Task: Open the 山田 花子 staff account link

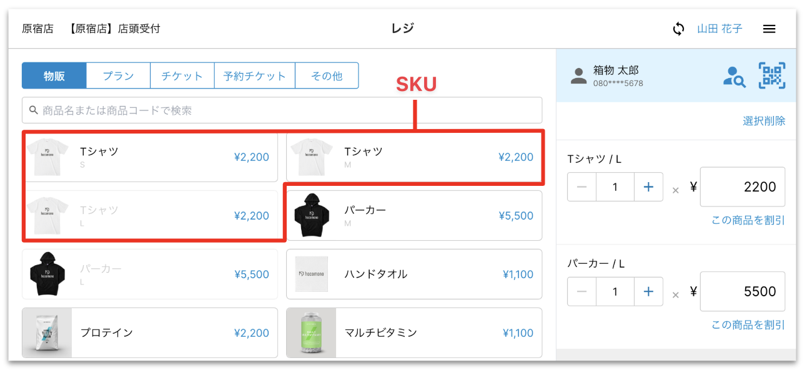Action: pyautogui.click(x=720, y=29)
